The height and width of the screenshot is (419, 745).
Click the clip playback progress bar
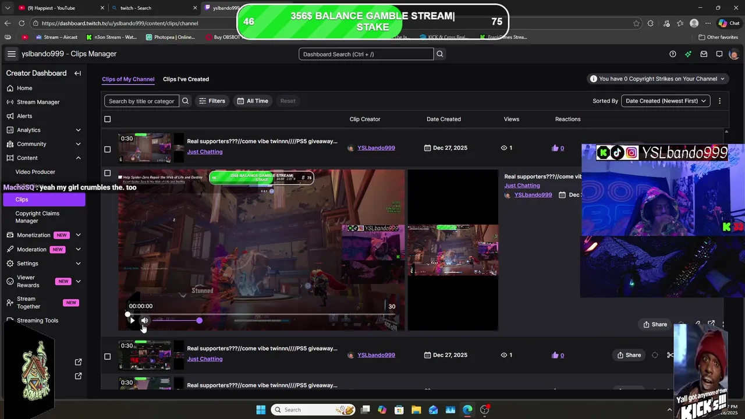(x=261, y=314)
